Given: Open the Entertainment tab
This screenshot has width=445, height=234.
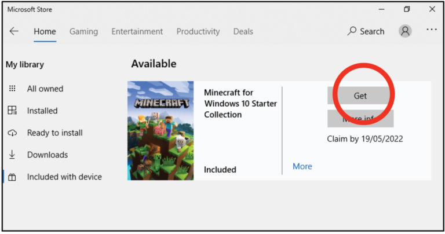Looking at the screenshot, I should click(137, 31).
